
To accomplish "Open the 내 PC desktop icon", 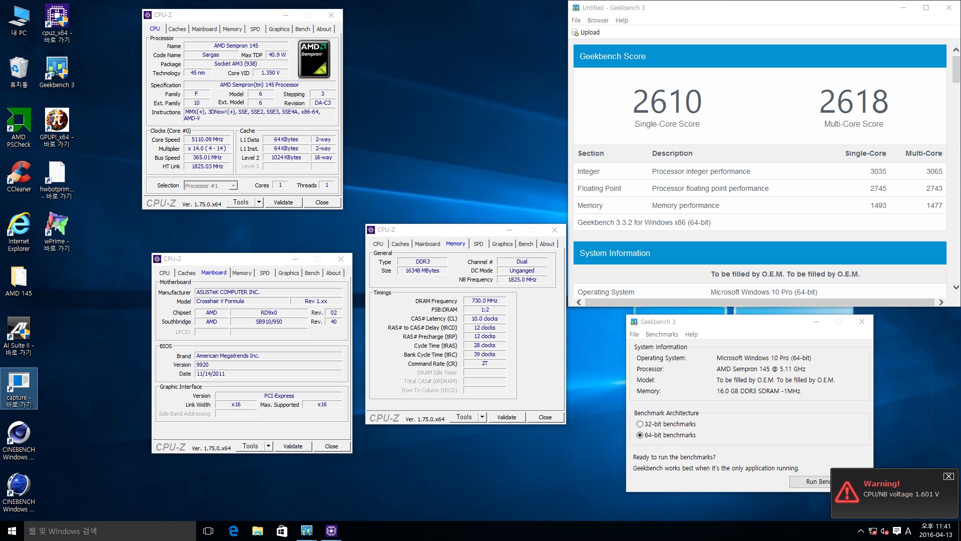I will (19, 20).
